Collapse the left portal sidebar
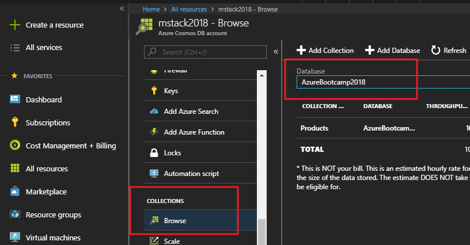The height and width of the screenshot is (245, 470). [122, 9]
